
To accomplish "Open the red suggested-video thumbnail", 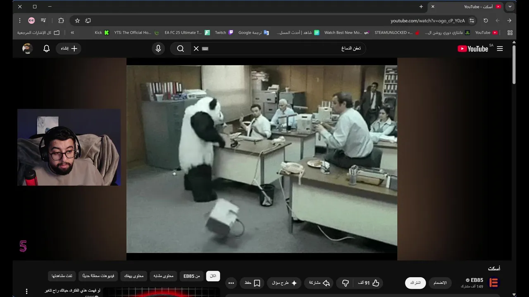I will pyautogui.click(x=161, y=292).
